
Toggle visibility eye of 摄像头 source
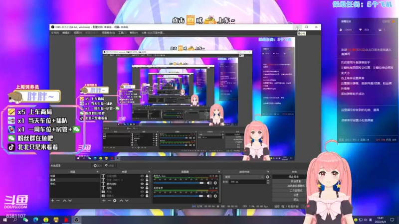tap(142, 196)
